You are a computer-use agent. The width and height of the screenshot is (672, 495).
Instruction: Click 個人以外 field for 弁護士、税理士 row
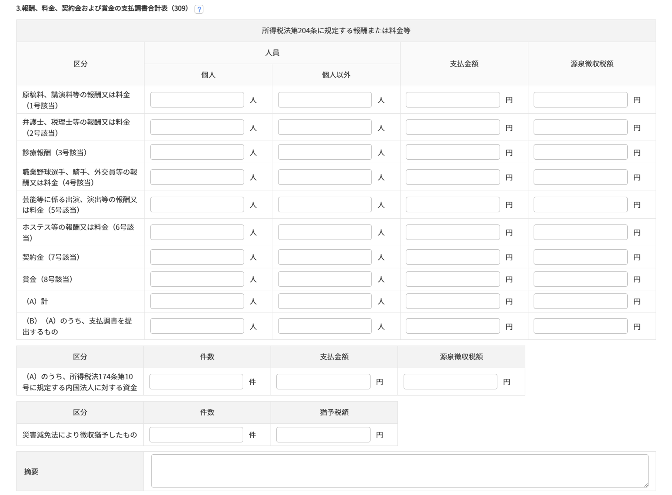(325, 127)
